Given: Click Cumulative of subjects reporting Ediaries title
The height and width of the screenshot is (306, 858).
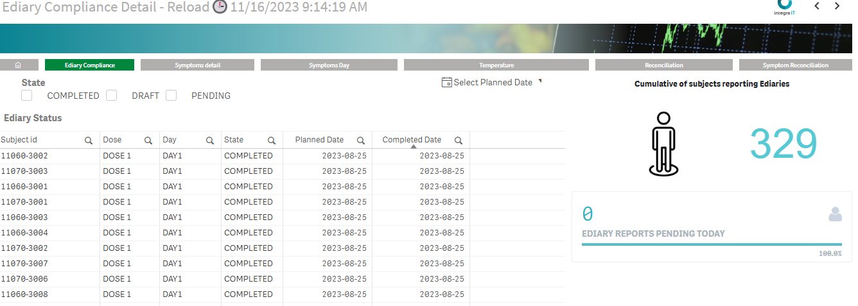Looking at the screenshot, I should point(712,84).
